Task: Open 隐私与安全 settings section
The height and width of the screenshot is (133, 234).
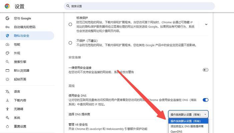Action: [27, 36]
